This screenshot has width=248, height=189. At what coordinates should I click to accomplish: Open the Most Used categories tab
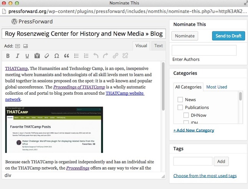coord(217,87)
